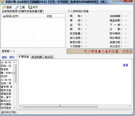The image size is (135, 116).
Task: Click the log vertical scrollbar thumb
Action: [x=14, y=73]
